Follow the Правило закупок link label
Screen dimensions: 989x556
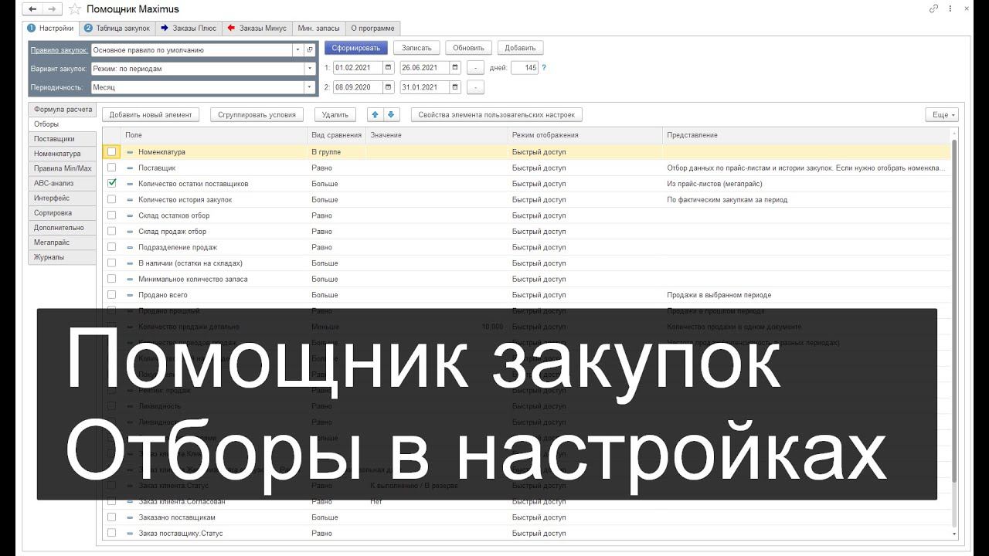(x=59, y=50)
